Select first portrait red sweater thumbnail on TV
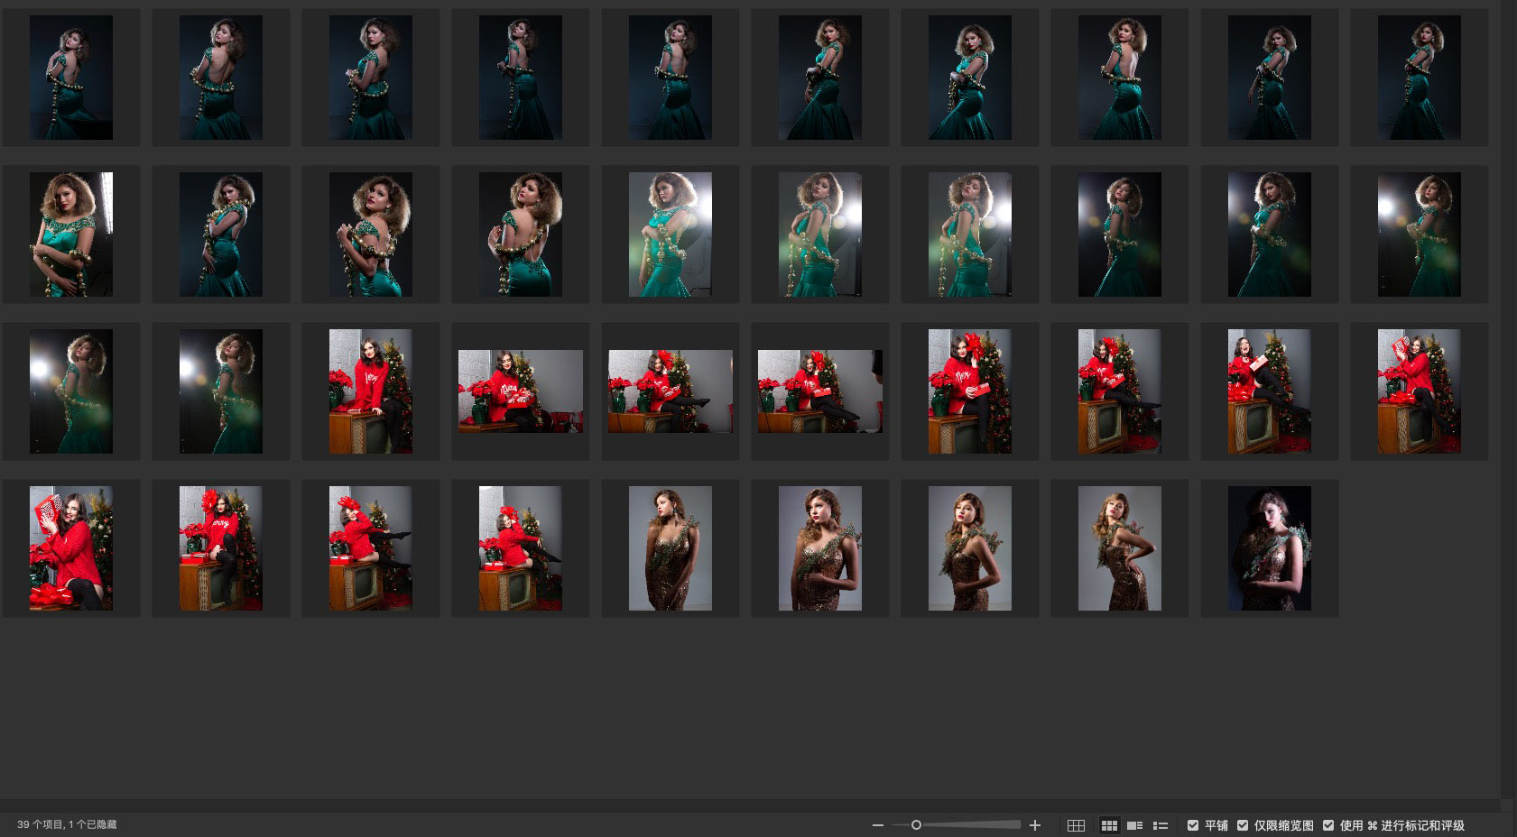 (370, 391)
